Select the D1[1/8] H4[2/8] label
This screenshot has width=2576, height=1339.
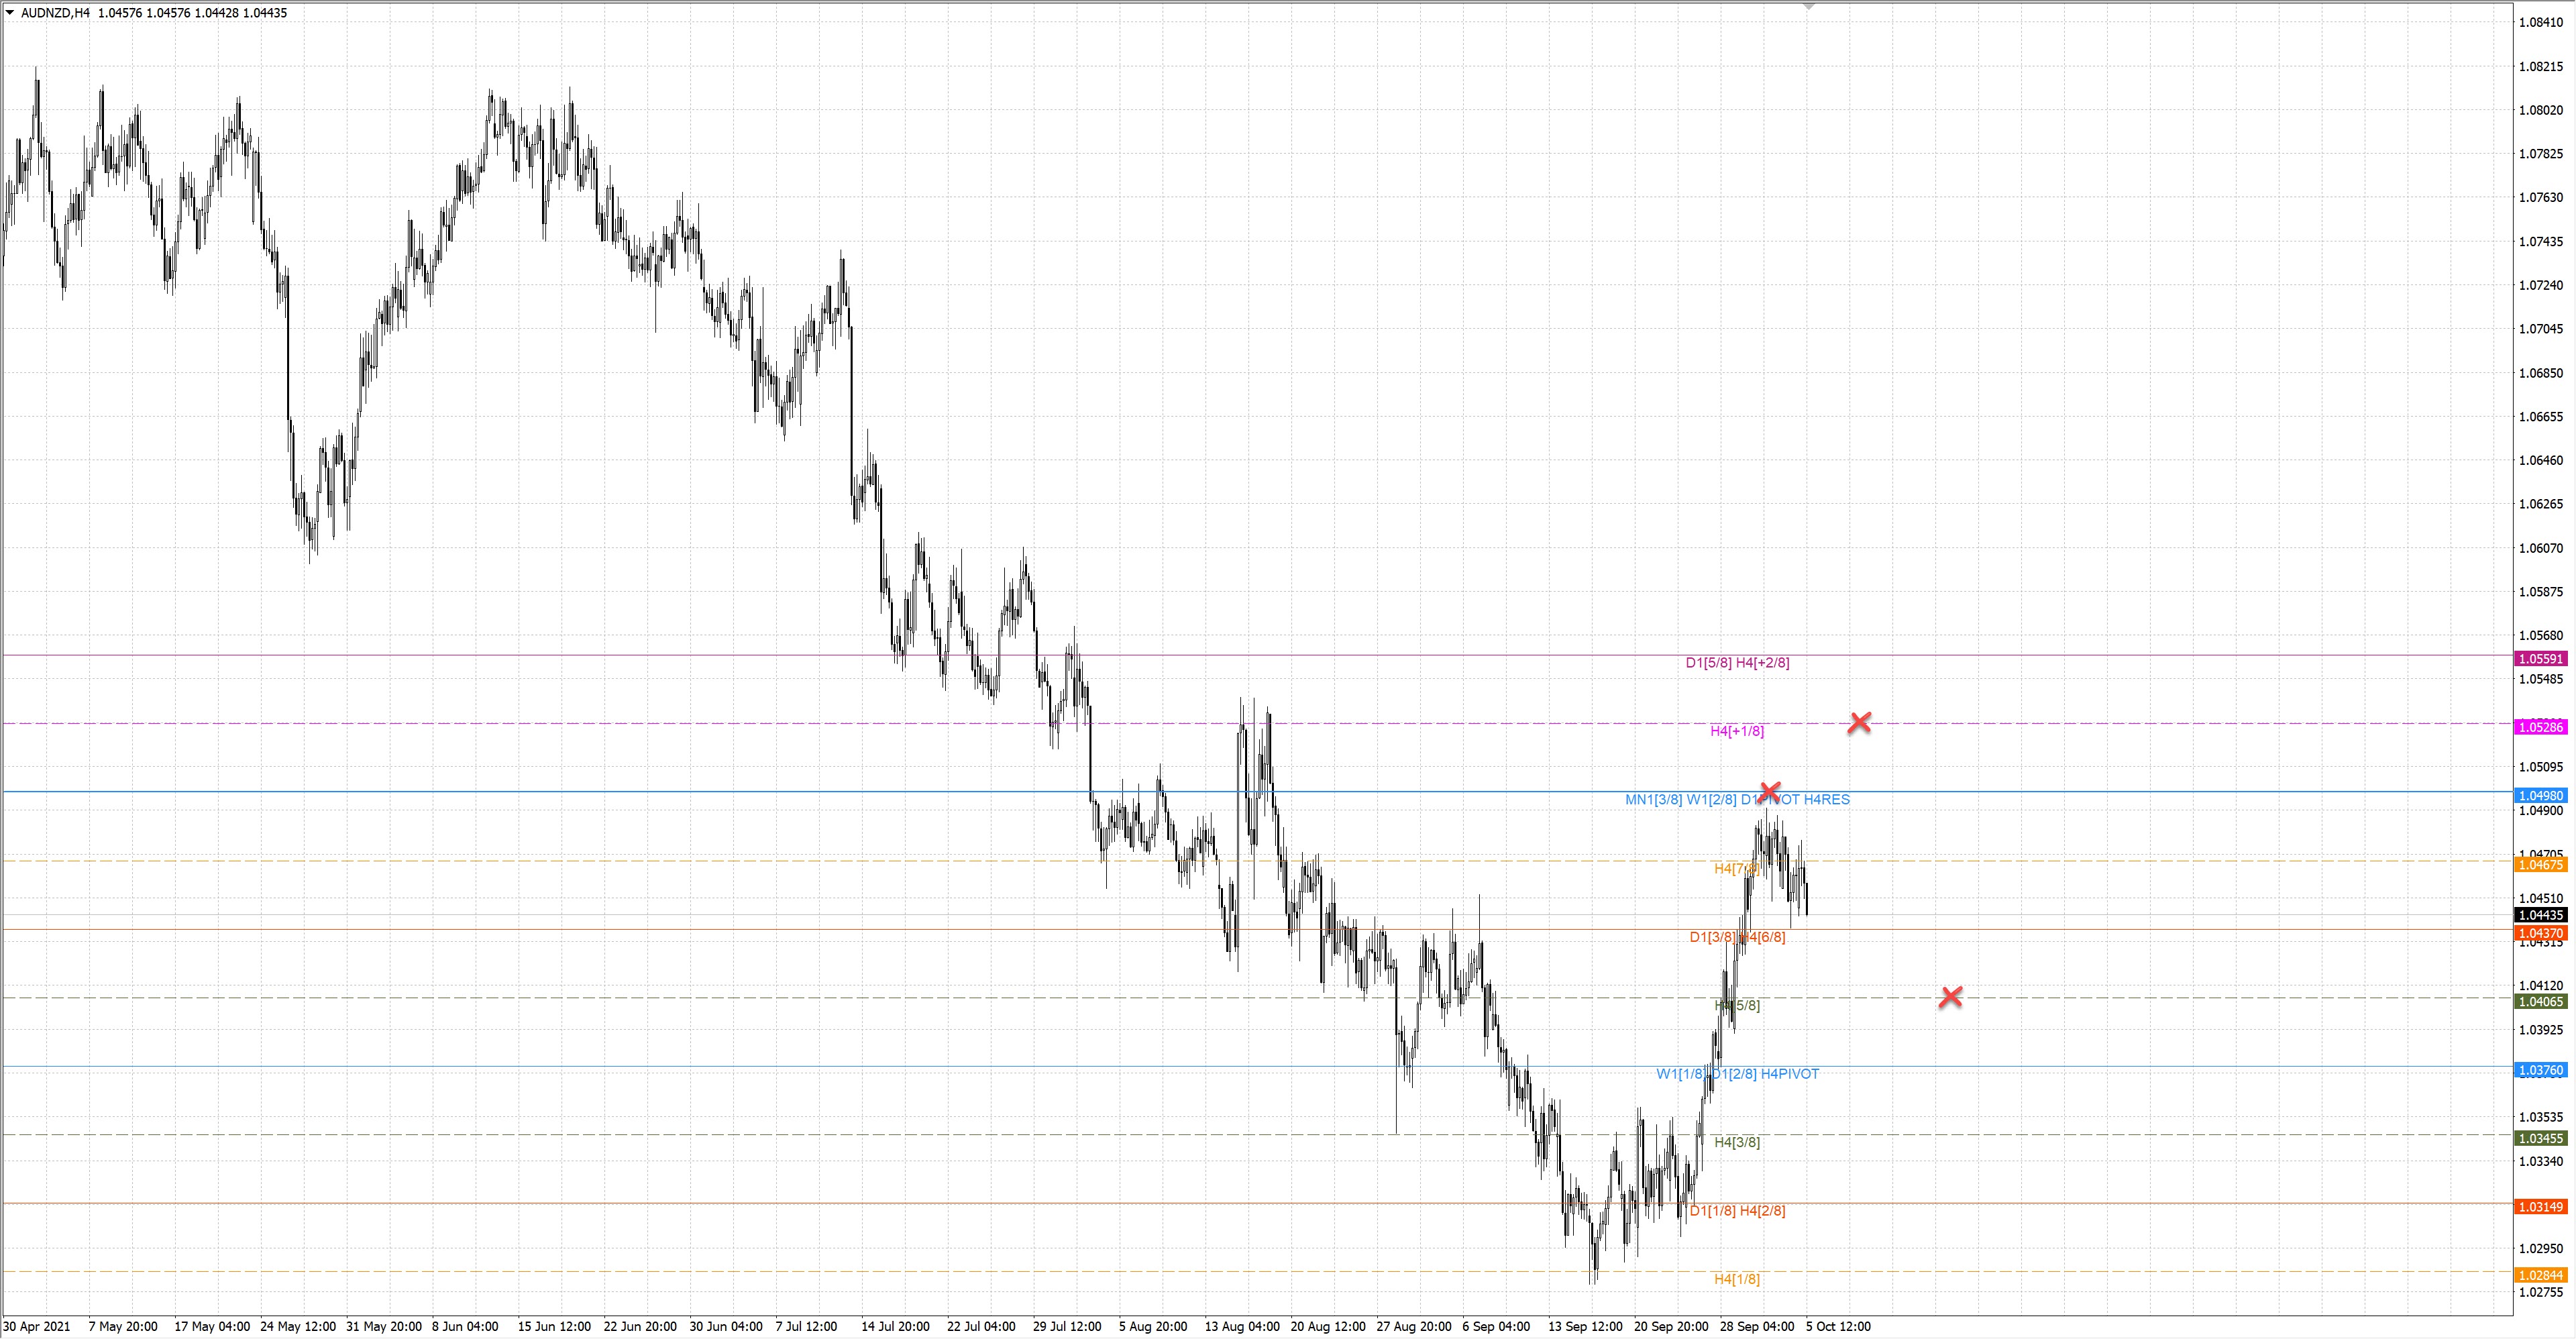click(1737, 1211)
